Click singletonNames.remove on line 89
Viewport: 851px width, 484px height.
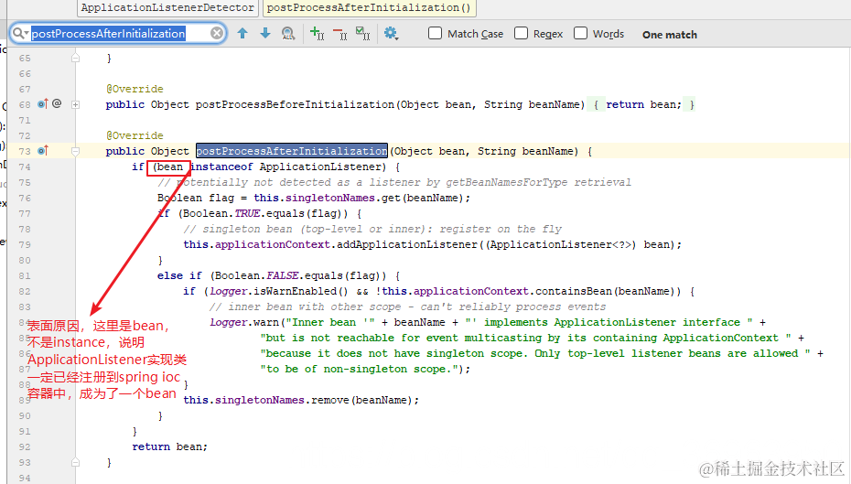pos(283,400)
